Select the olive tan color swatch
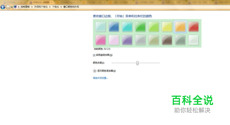Viewport: 230px width, 125px height. click(x=154, y=40)
